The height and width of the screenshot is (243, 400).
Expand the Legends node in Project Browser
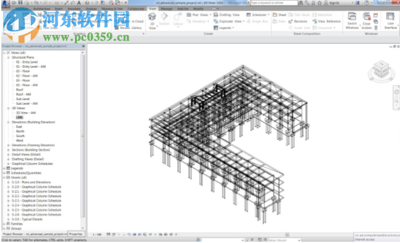tap(4, 169)
